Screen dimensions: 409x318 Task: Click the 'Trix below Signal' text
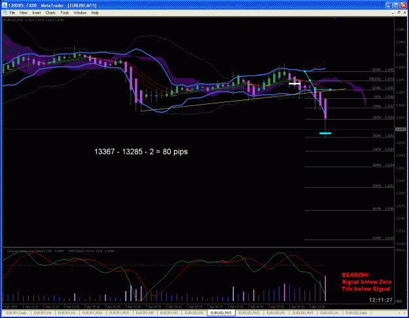coord(366,289)
